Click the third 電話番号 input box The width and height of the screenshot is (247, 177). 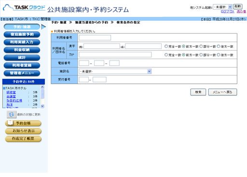click(114, 63)
